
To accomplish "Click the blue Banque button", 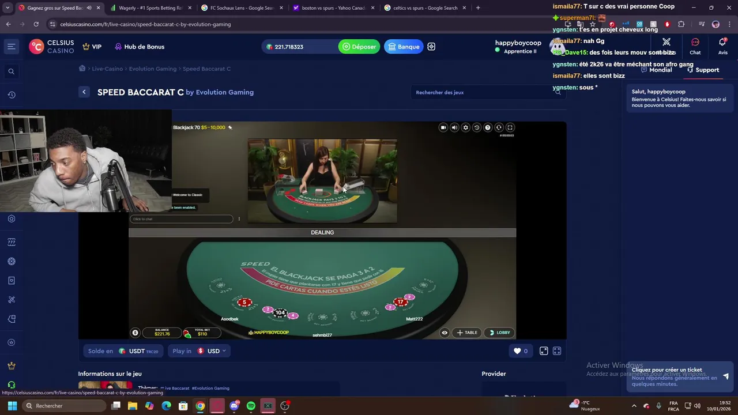I will (x=404, y=47).
